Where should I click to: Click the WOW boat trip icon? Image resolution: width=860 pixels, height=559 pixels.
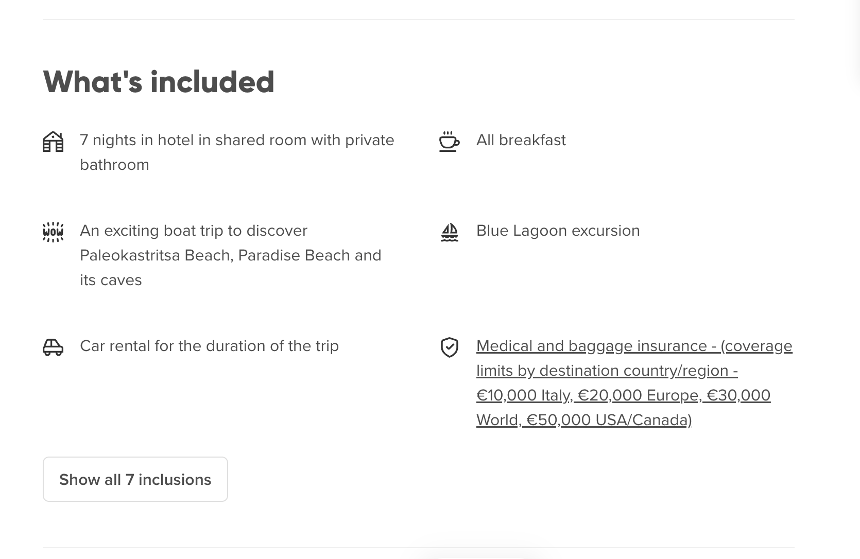pos(53,232)
